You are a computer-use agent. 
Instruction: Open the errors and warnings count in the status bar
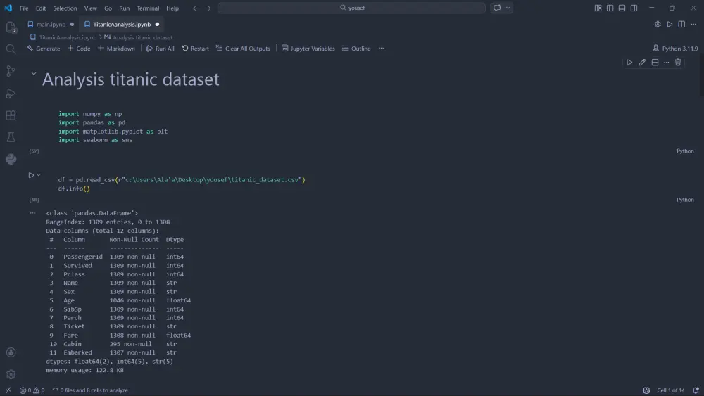[32, 390]
